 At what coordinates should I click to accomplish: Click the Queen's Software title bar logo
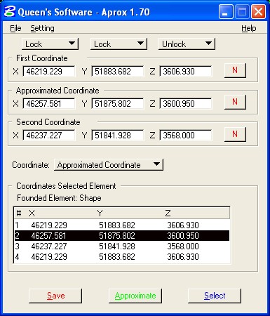pos(10,11)
